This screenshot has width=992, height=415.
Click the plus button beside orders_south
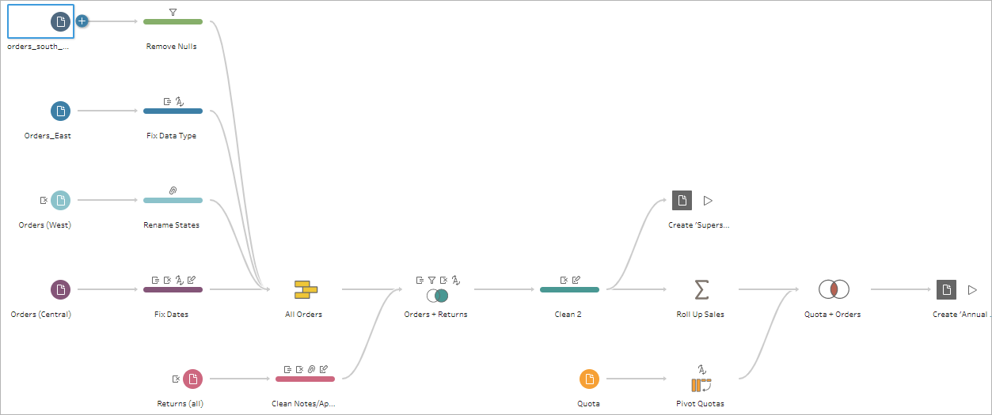82,21
